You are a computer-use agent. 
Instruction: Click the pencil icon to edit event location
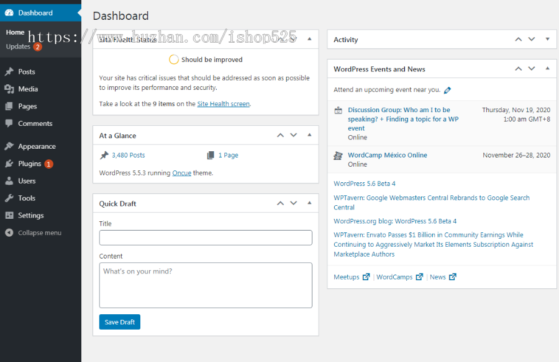(447, 90)
